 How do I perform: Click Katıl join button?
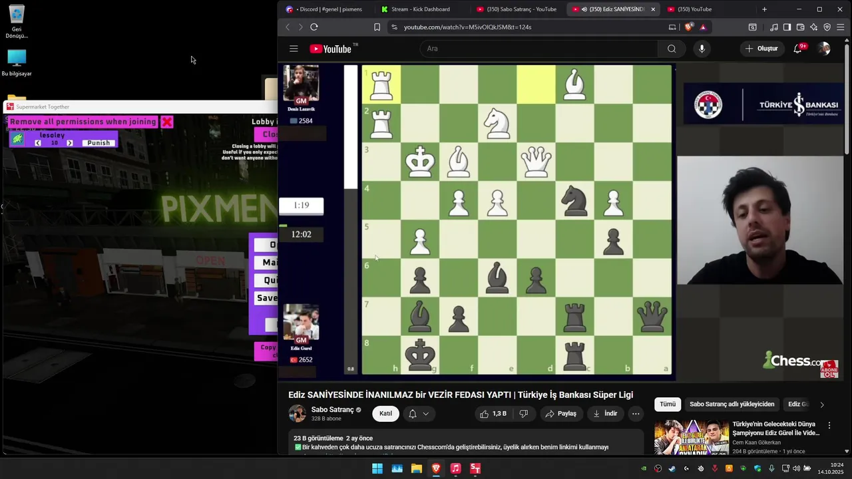385,414
